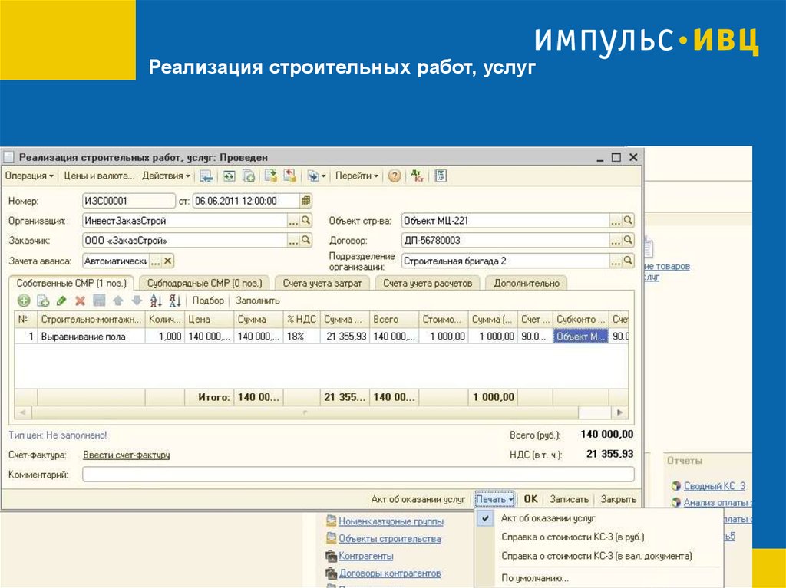Copy table row icon
The height and width of the screenshot is (588, 786).
(x=43, y=301)
